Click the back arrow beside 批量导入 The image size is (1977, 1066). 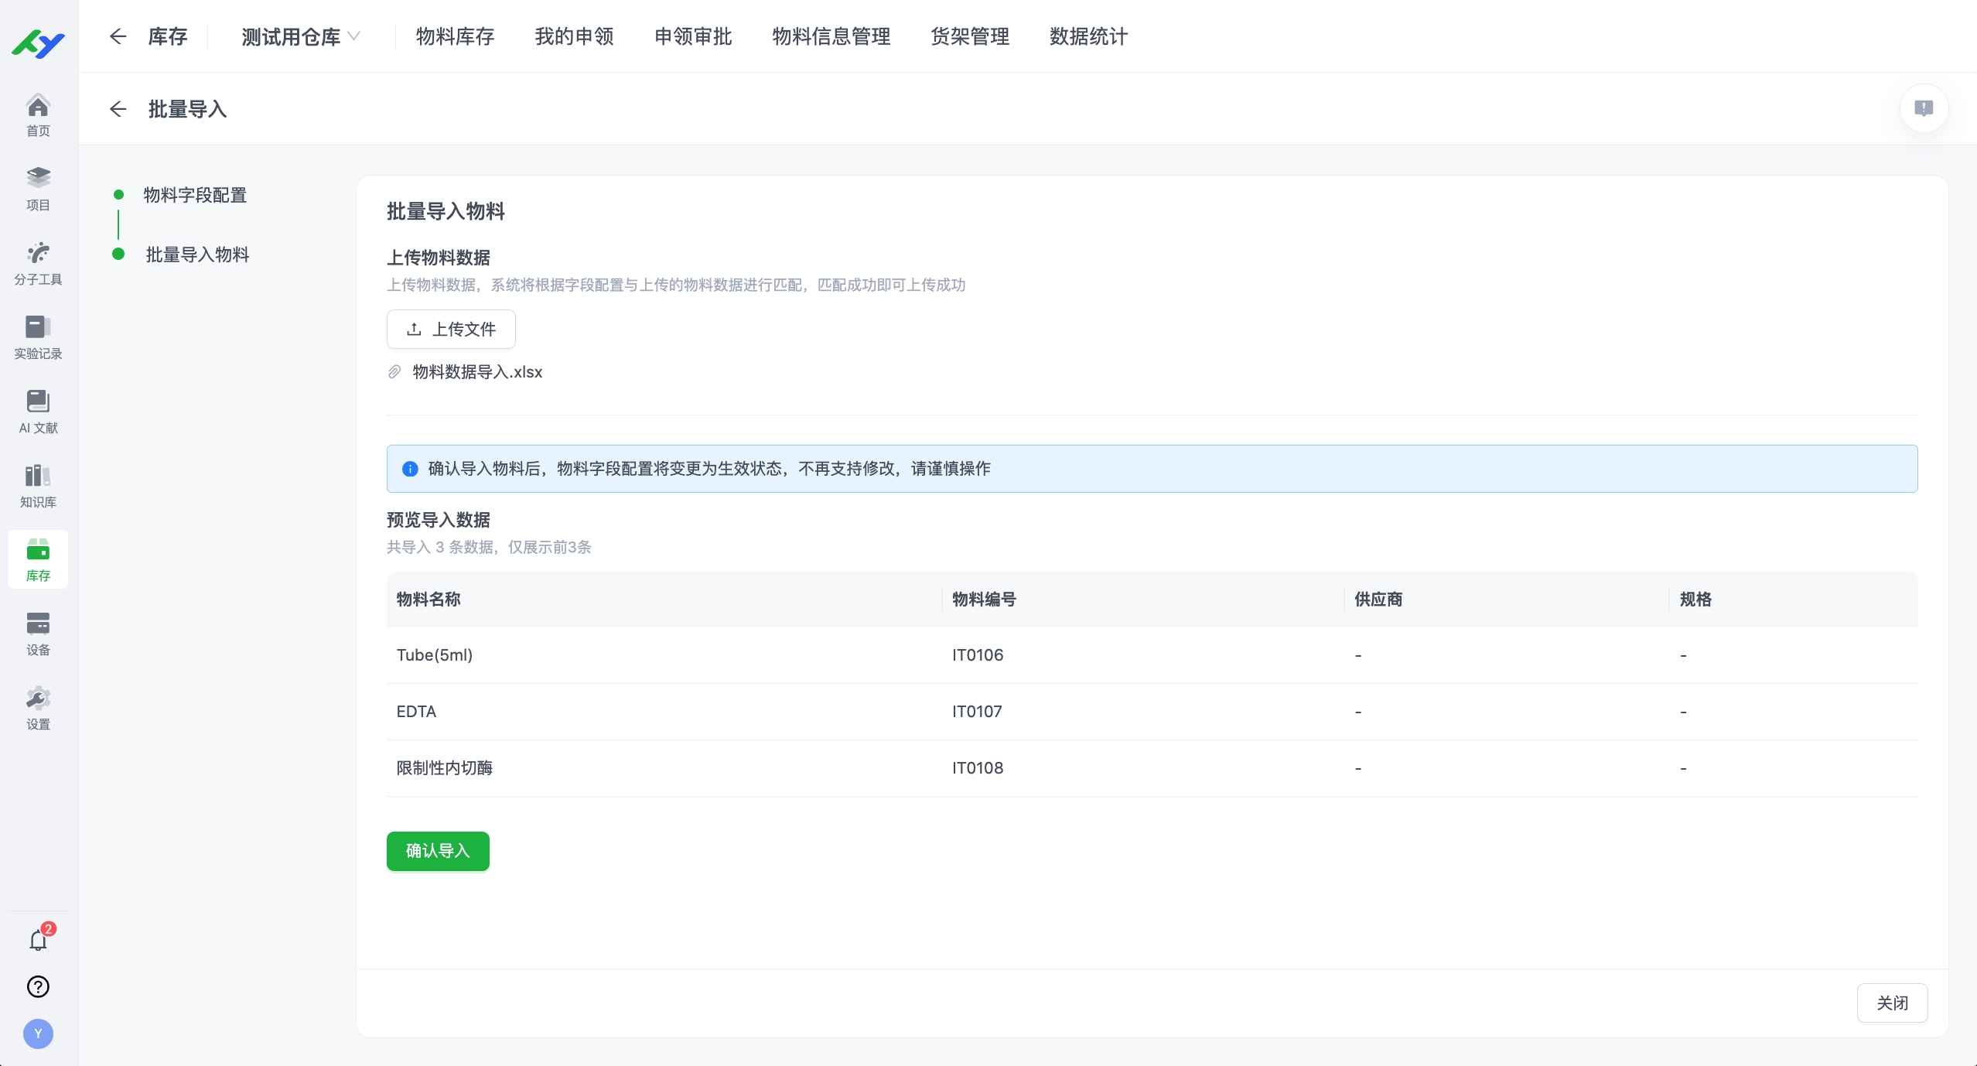[118, 108]
